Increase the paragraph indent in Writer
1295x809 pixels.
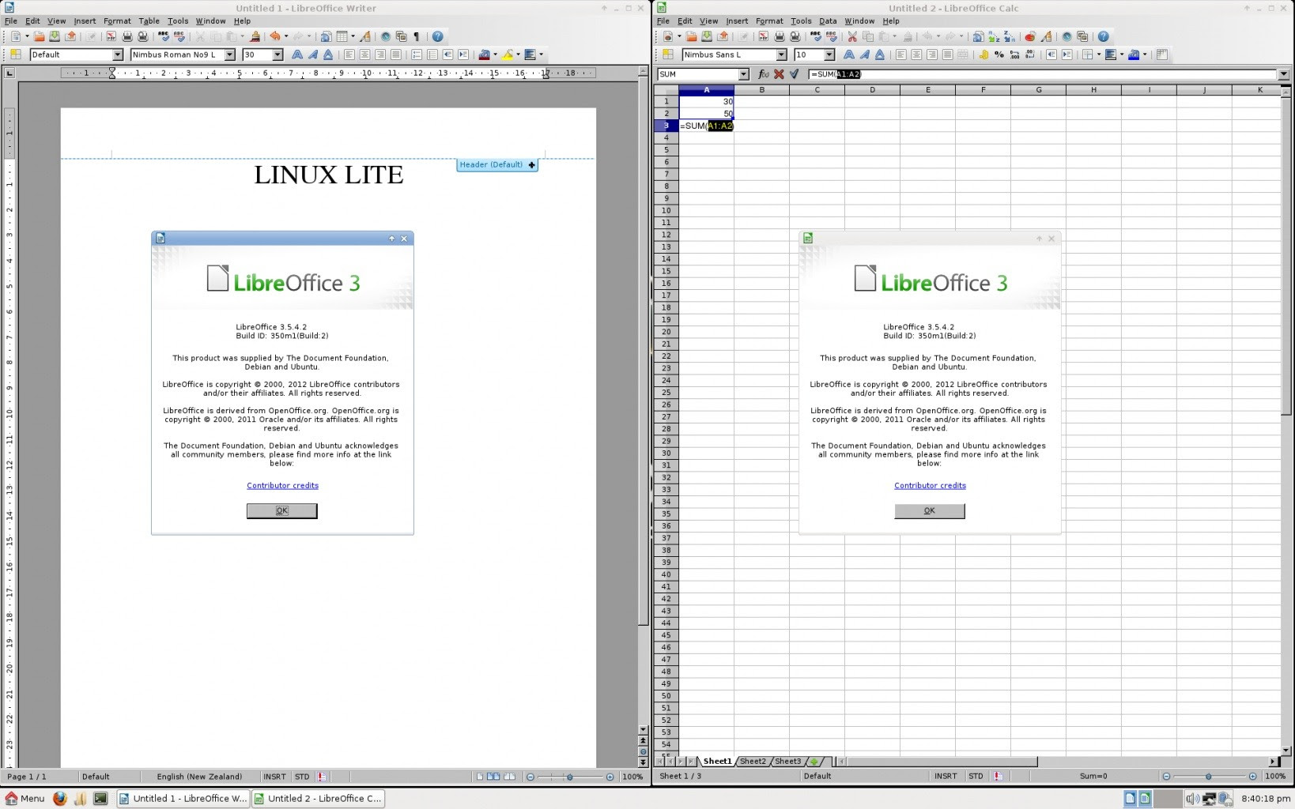pyautogui.click(x=463, y=55)
